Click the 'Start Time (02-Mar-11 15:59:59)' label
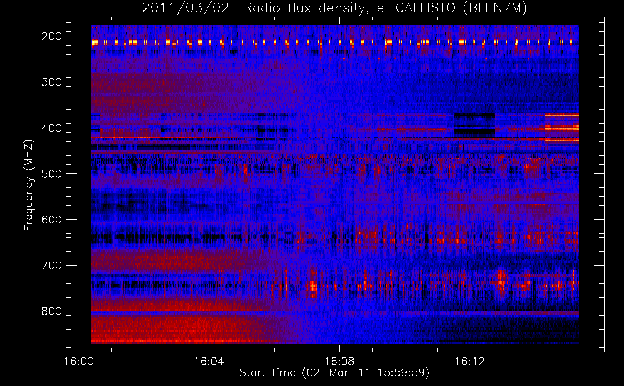 [334, 373]
